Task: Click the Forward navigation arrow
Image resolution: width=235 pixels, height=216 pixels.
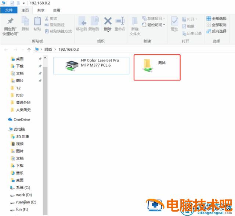Action: pyautogui.click(x=15, y=50)
